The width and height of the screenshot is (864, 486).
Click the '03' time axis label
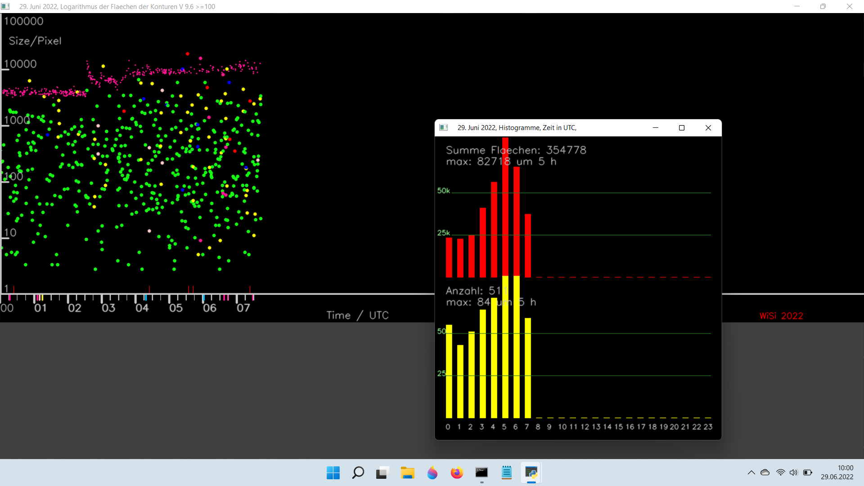tap(108, 308)
